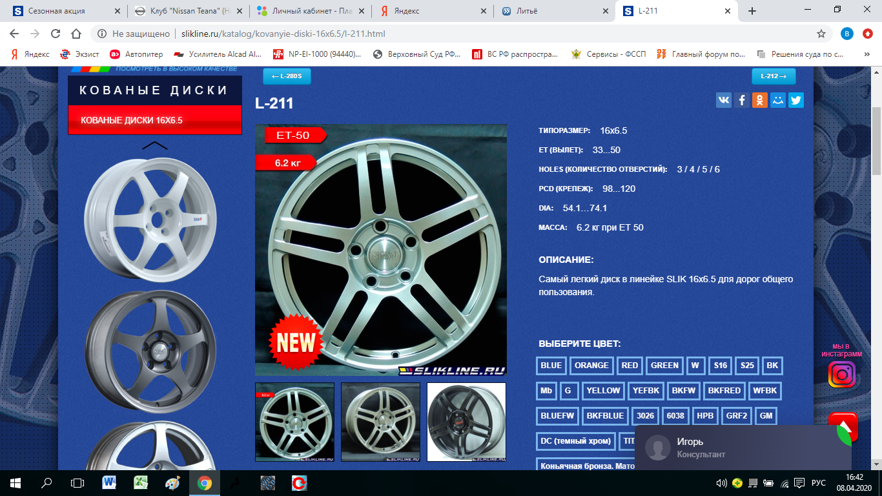Click the main L-211 wheel photo
882x496 pixels.
click(381, 250)
